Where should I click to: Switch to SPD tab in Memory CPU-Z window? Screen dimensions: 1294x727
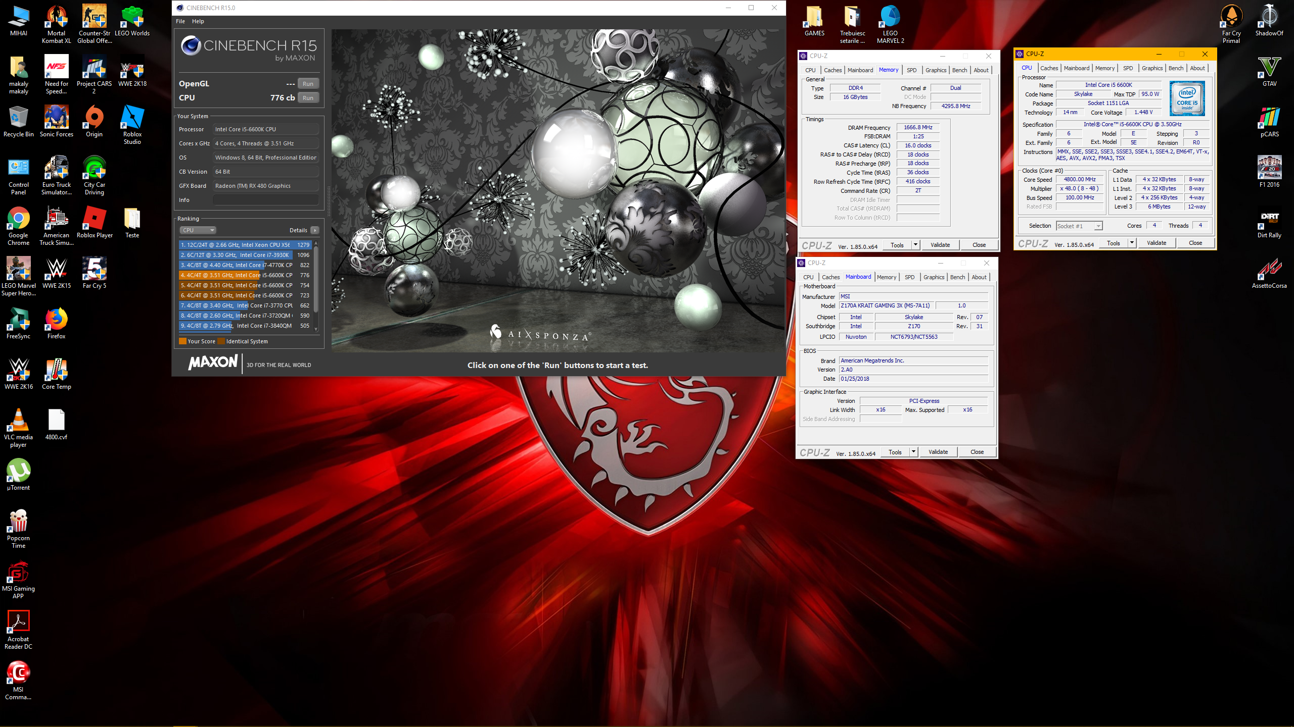[911, 70]
